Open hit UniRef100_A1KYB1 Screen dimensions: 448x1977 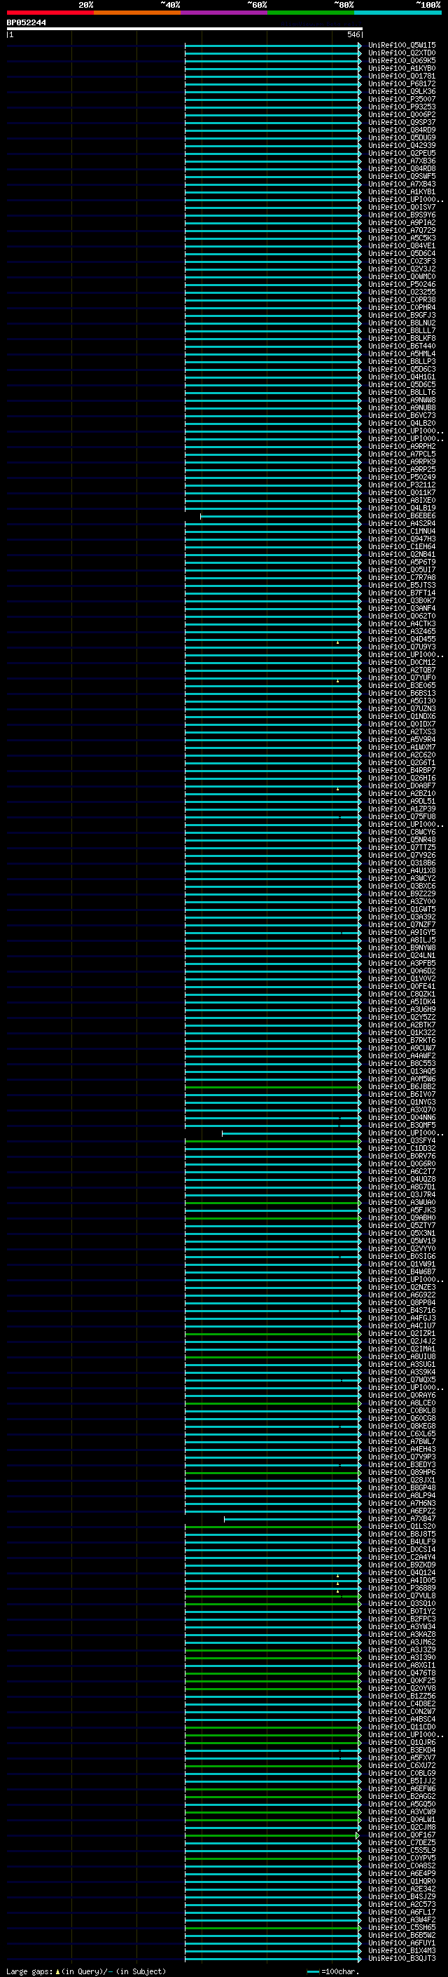tap(401, 192)
